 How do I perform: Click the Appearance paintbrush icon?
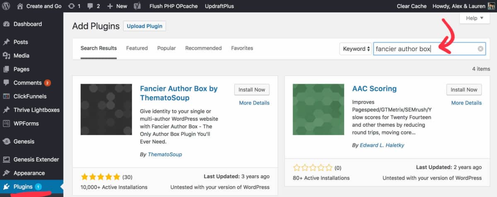(x=6, y=173)
